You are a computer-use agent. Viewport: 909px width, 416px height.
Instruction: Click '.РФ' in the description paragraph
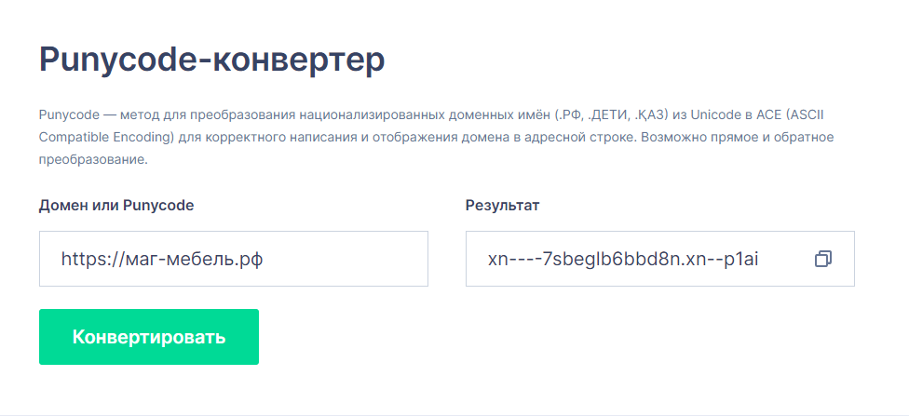click(570, 115)
